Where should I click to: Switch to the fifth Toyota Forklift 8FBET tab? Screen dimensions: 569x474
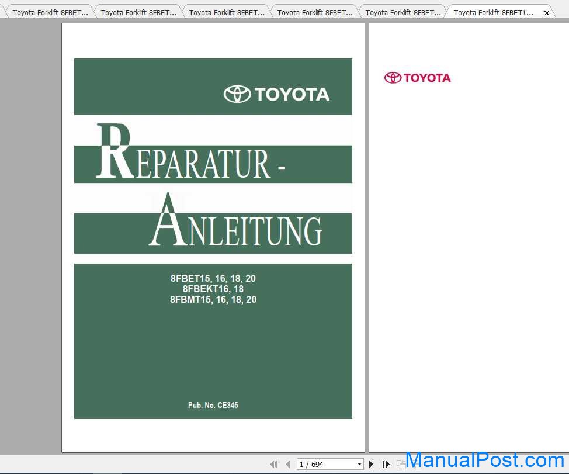click(403, 12)
